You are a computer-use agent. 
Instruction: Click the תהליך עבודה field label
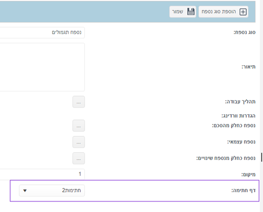(x=240, y=102)
